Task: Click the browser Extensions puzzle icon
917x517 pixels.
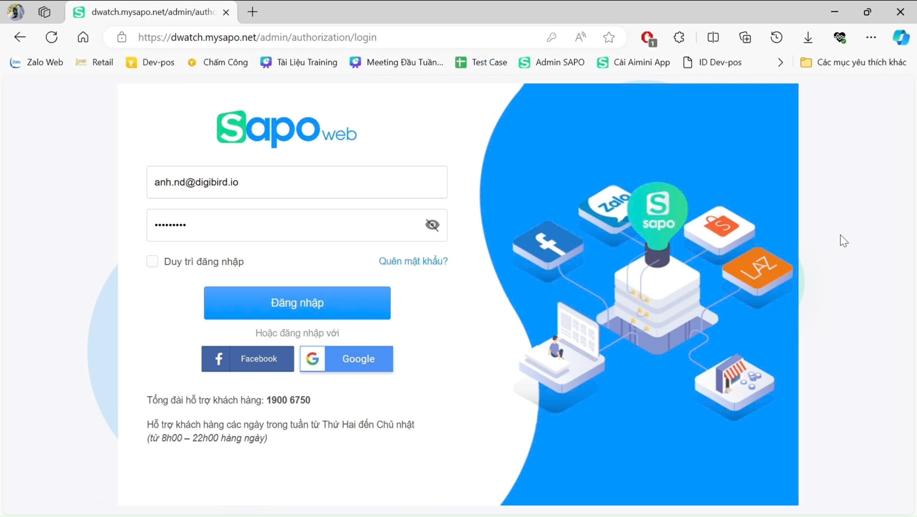Action: 679,37
